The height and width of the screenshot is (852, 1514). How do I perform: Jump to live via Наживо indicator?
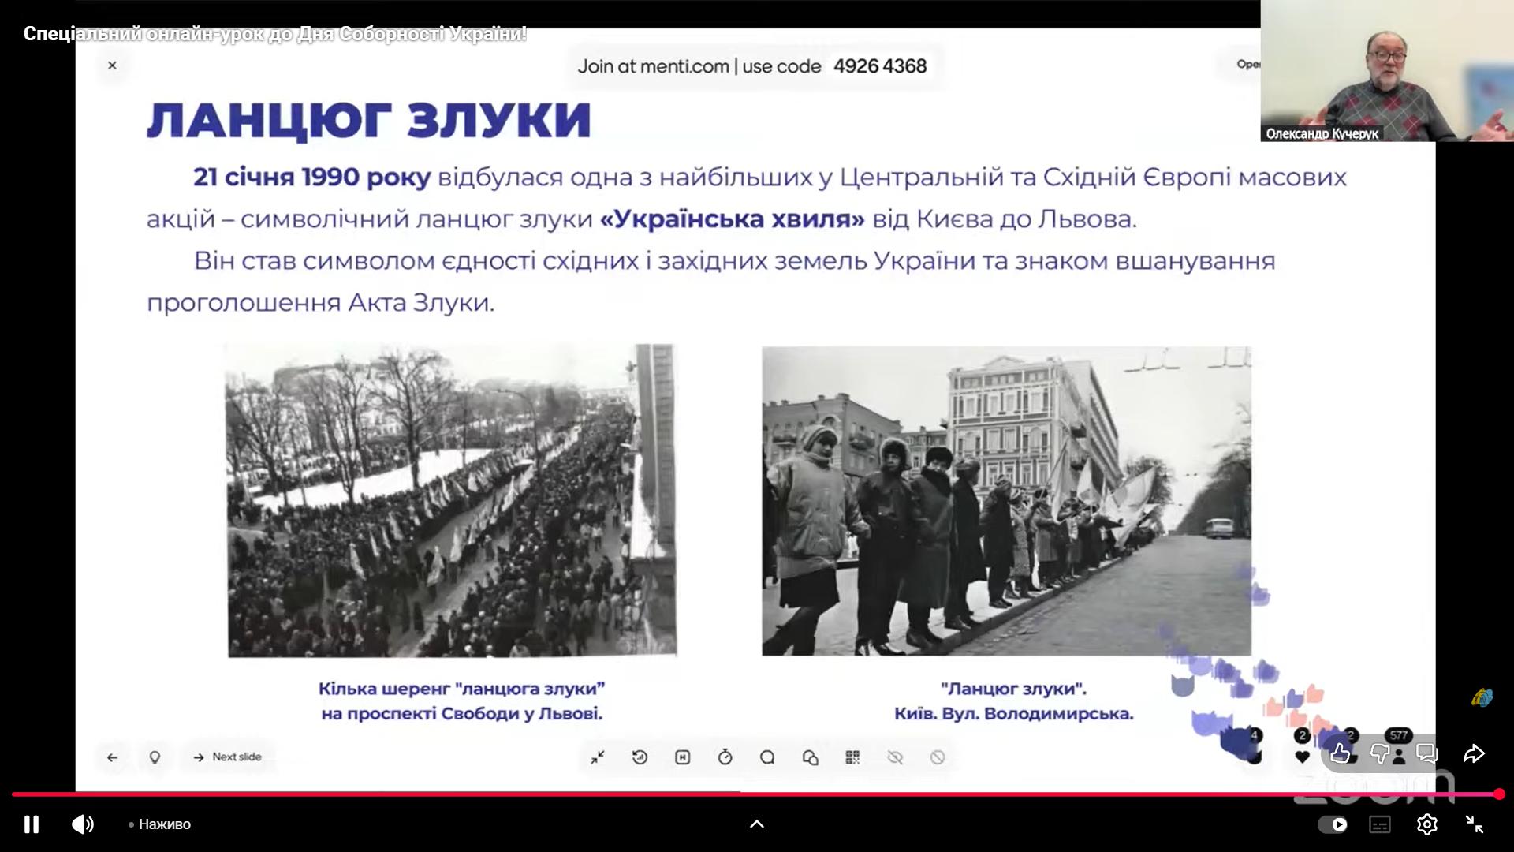coord(160,824)
